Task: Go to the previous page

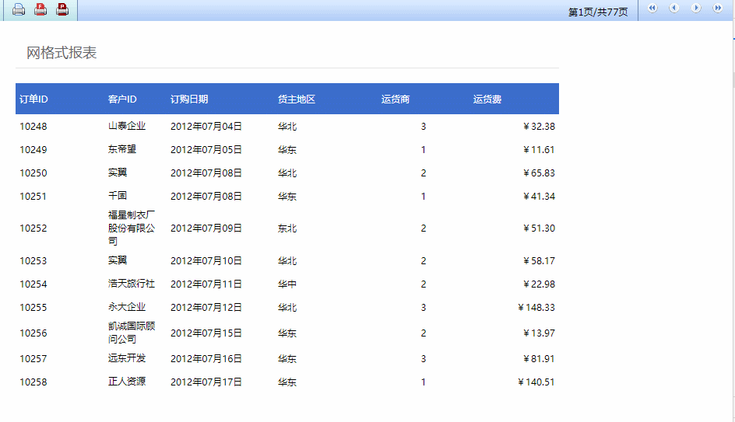Action: pyautogui.click(x=674, y=9)
